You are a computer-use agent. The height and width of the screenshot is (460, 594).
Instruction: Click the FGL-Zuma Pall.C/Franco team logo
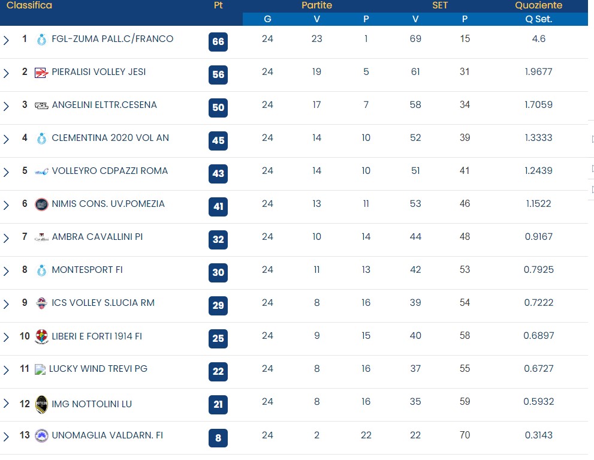click(41, 40)
